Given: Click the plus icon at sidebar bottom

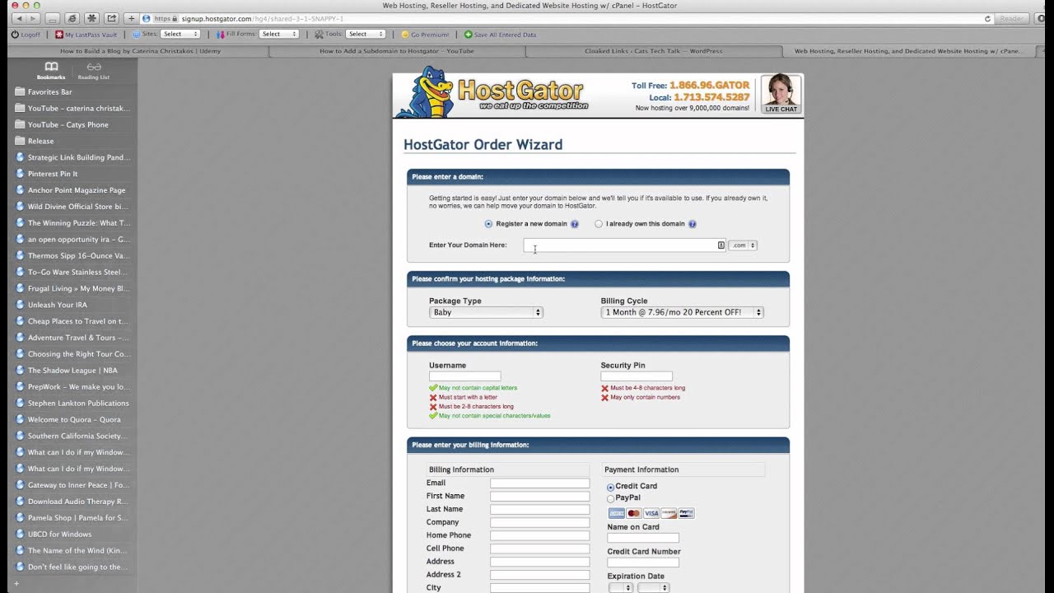Looking at the screenshot, I should click(16, 584).
